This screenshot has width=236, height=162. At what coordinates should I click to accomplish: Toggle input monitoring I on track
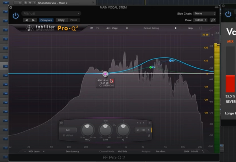34,3
